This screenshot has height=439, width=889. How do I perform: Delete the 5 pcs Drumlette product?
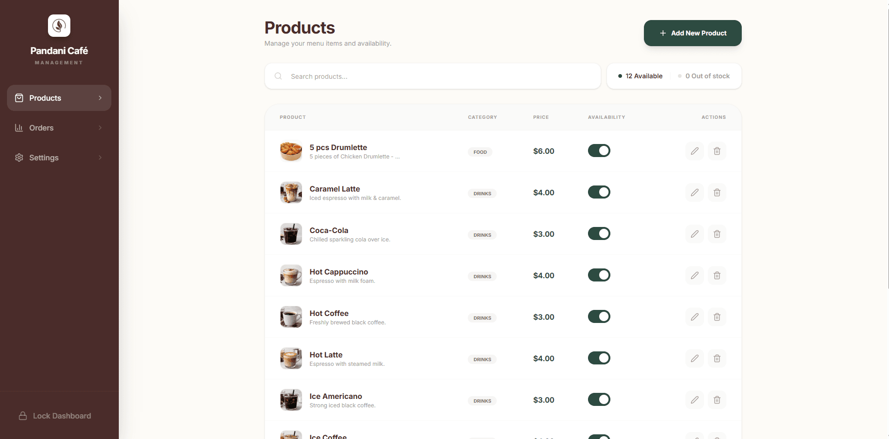coord(717,151)
